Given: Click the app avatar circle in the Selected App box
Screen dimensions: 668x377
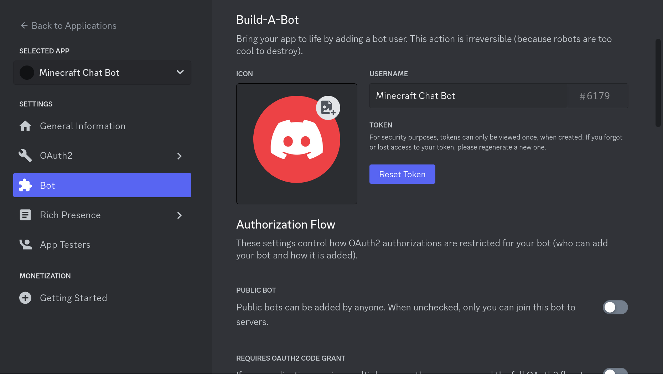Looking at the screenshot, I should click(27, 73).
